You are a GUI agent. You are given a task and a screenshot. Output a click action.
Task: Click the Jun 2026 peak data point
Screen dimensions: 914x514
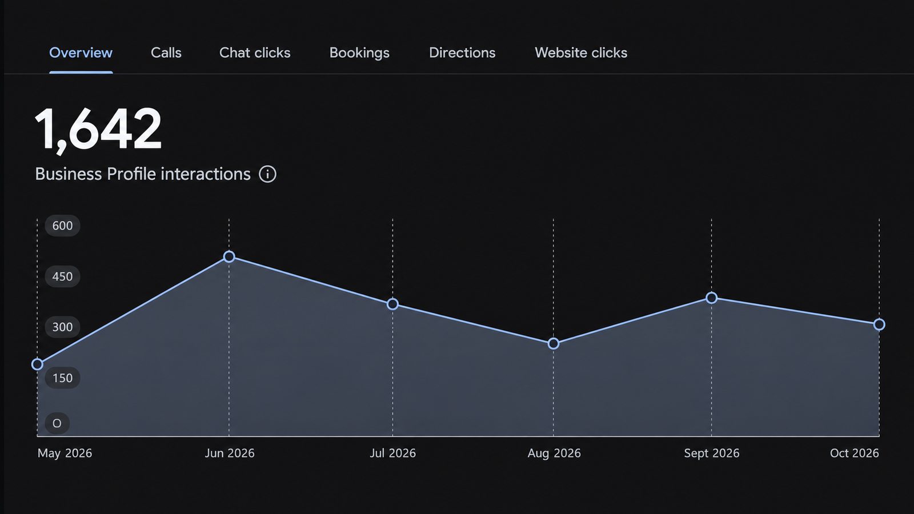click(x=229, y=257)
